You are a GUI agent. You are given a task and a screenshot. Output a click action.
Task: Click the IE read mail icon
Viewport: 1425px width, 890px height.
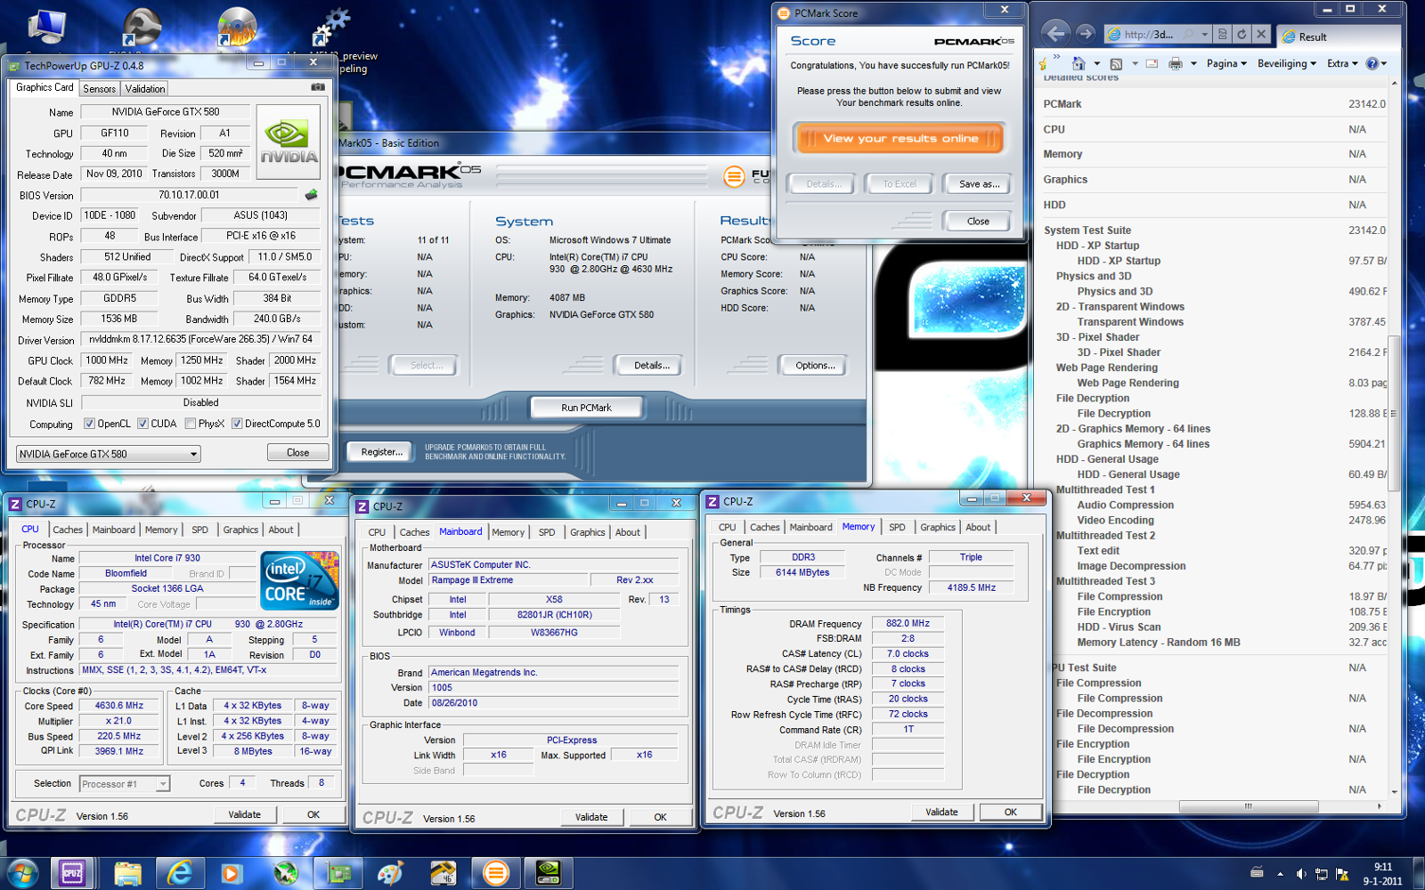tap(1152, 63)
